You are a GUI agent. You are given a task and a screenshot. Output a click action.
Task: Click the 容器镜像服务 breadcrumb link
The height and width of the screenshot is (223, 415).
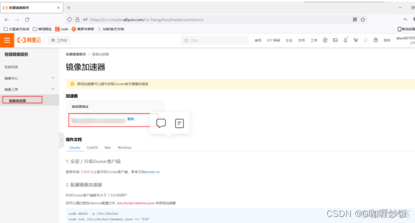(x=76, y=54)
